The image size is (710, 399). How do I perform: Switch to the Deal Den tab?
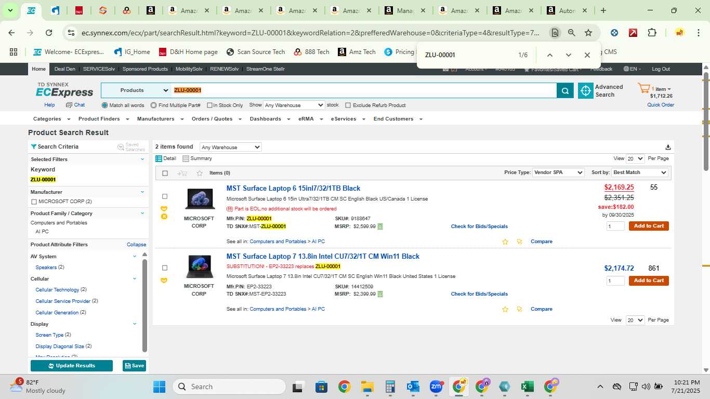coord(65,69)
